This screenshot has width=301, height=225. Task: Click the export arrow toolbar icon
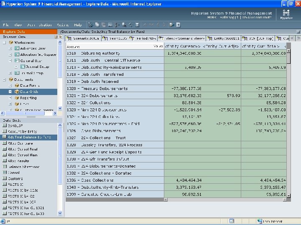tap(172, 25)
